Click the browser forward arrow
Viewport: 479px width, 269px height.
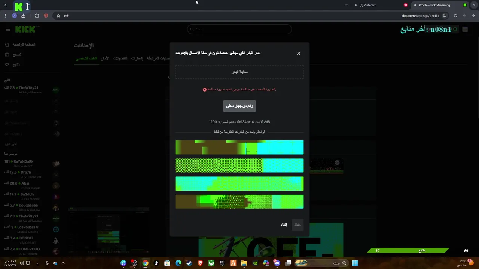(464, 16)
